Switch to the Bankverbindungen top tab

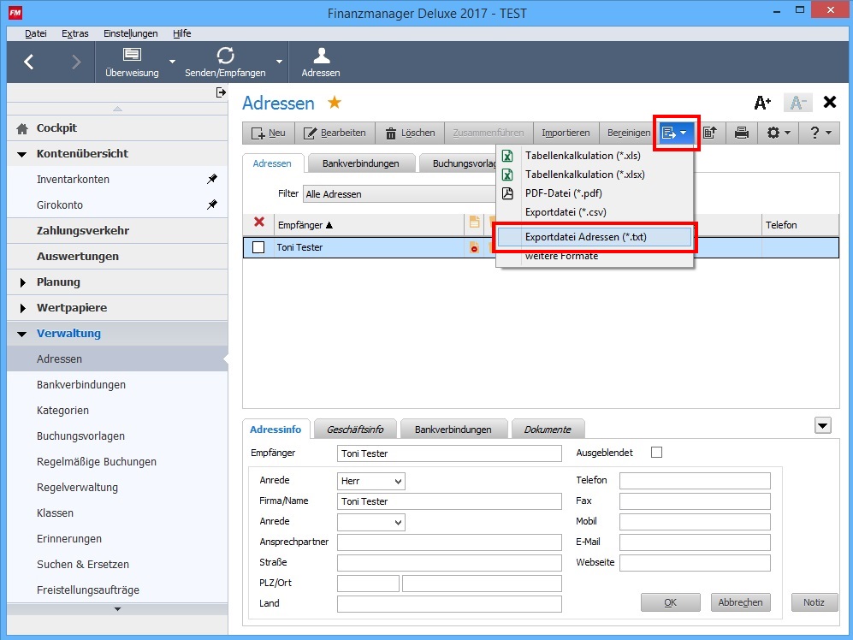[x=361, y=163]
